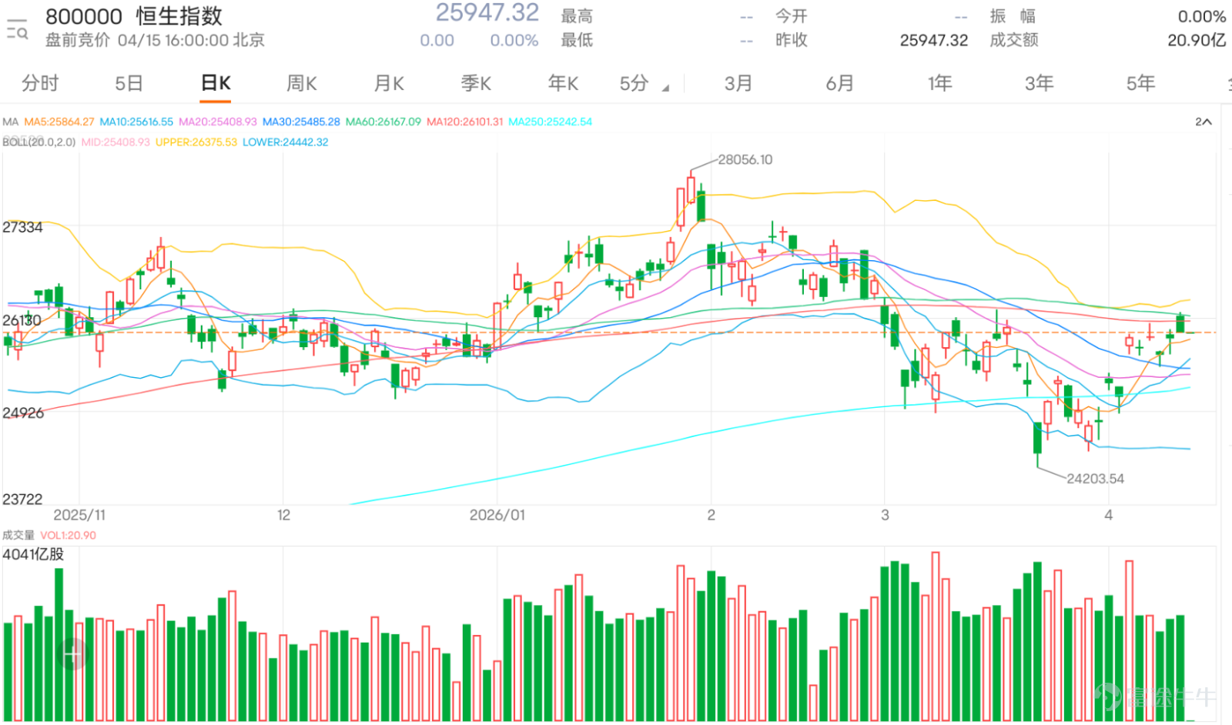
Task: Select the 年K yearly tab
Action: [563, 83]
